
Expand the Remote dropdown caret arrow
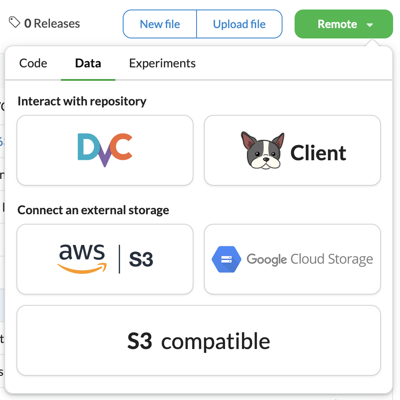370,25
